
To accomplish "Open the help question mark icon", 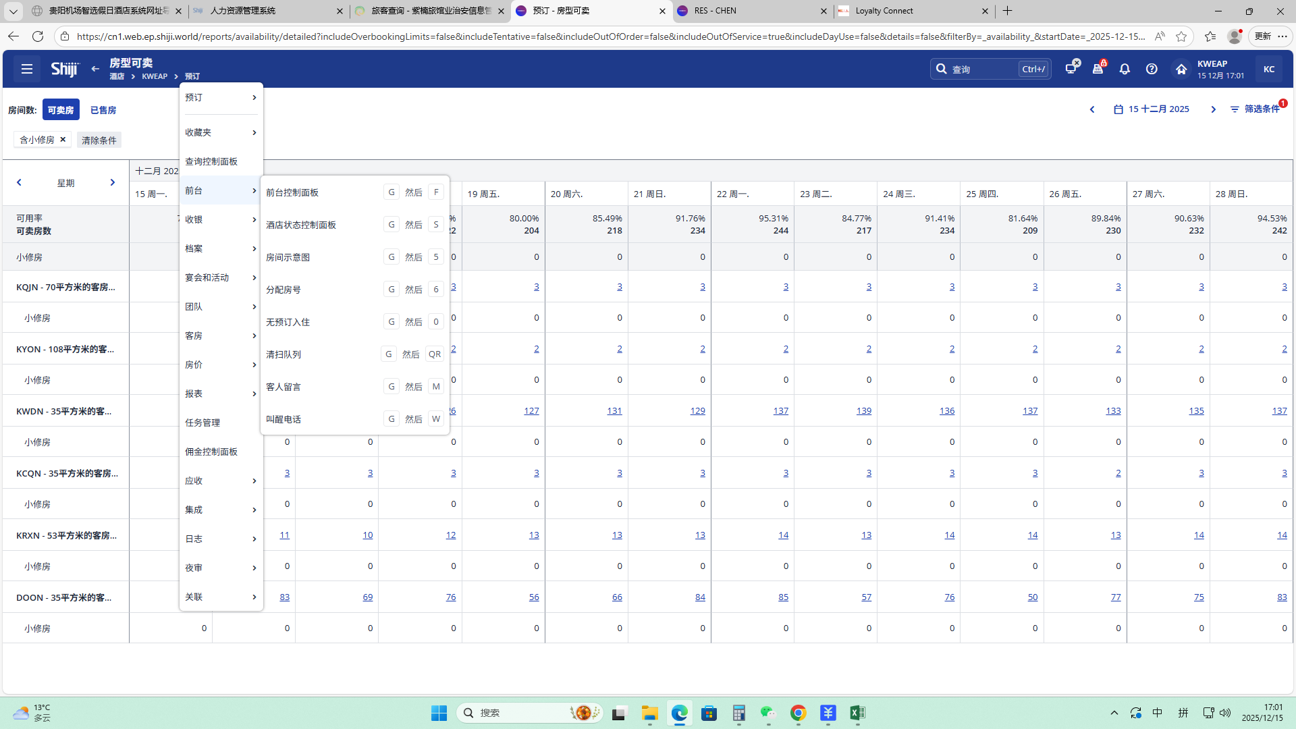I will click(x=1152, y=69).
